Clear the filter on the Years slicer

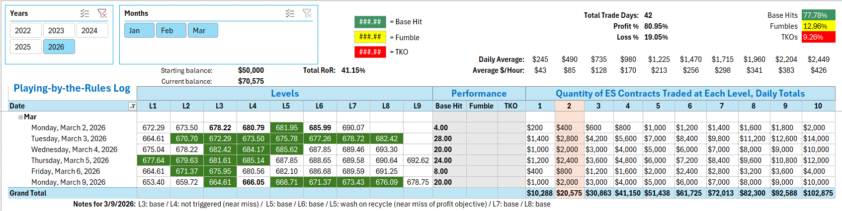pos(102,13)
